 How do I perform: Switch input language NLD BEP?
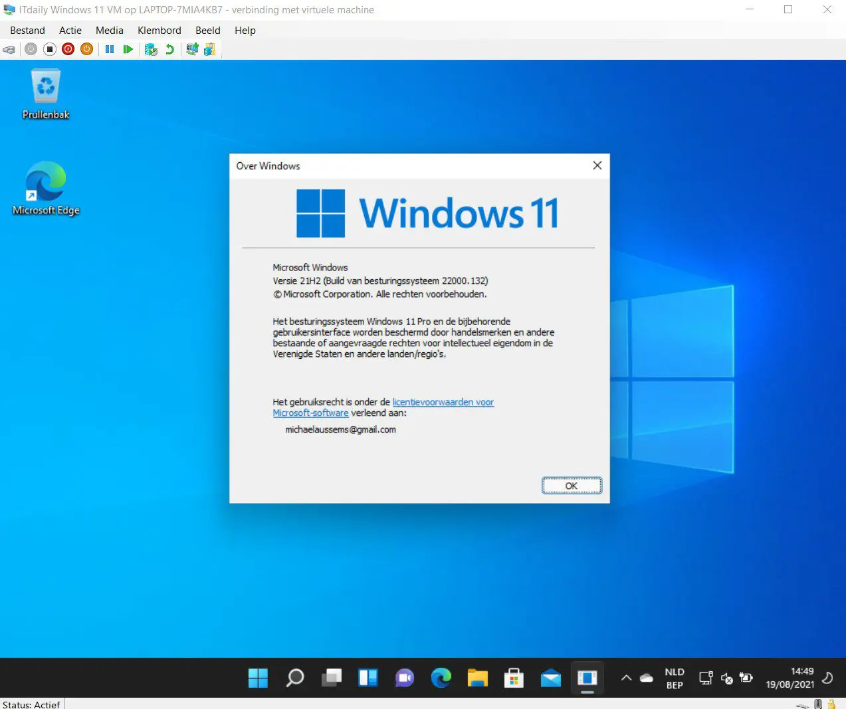tap(675, 678)
